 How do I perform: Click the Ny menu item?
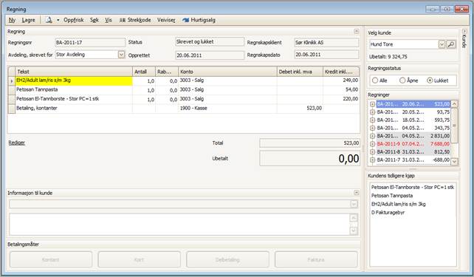[x=12, y=20]
